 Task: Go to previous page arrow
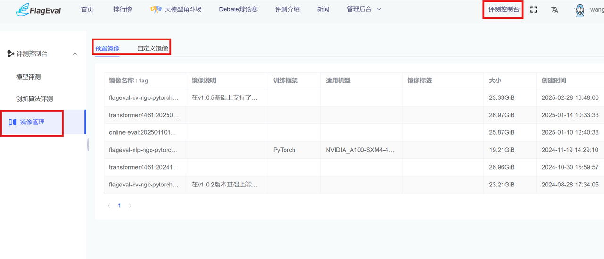coord(109,206)
